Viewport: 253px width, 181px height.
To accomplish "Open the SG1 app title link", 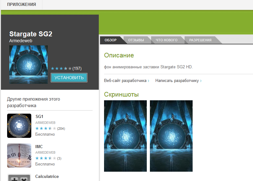I will [39, 116].
